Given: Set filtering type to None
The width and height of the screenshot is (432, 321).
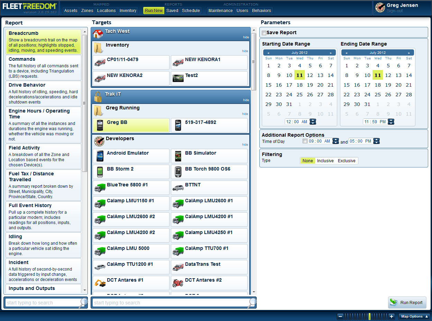Looking at the screenshot, I should [x=307, y=161].
